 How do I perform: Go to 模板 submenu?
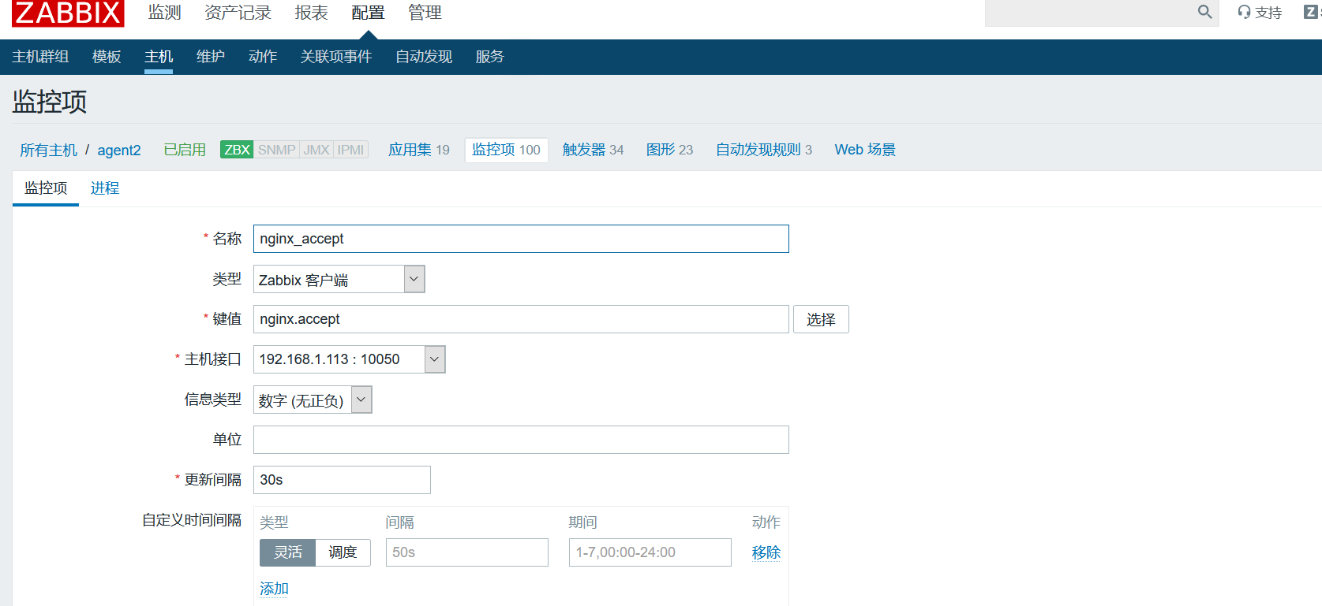coord(107,57)
